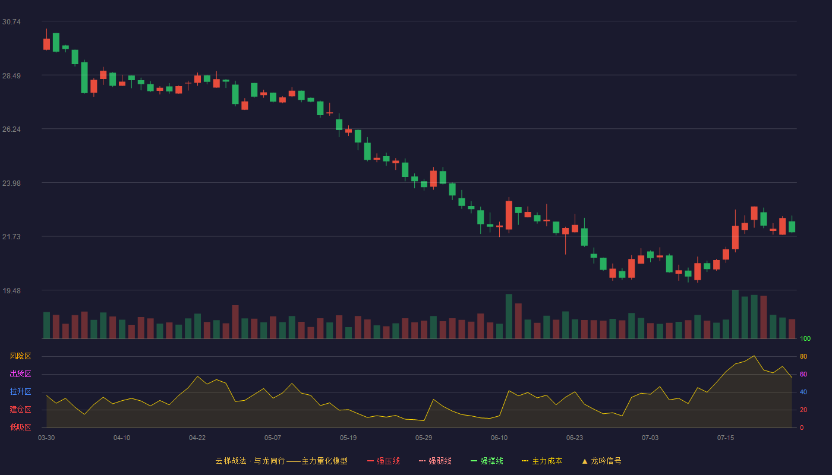Click the magenta 60 indicator scale value
Screen dimensions: 832x475
[x=803, y=375]
